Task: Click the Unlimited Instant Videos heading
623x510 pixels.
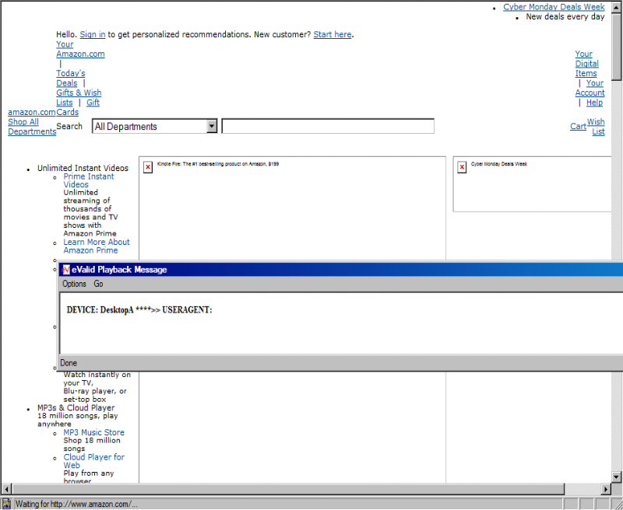Action: [x=83, y=168]
